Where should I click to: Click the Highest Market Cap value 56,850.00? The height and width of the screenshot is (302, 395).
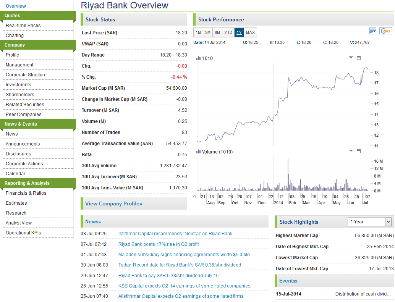(374, 236)
